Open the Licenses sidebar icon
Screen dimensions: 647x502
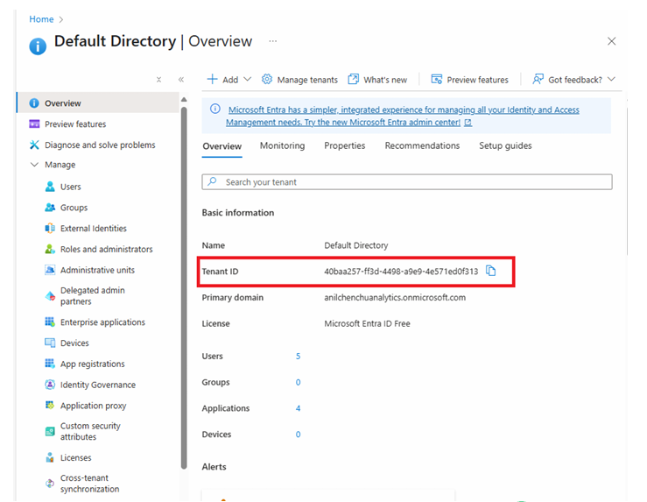click(x=50, y=457)
